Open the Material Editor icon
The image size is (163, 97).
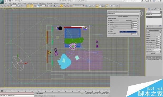pos(107,6)
